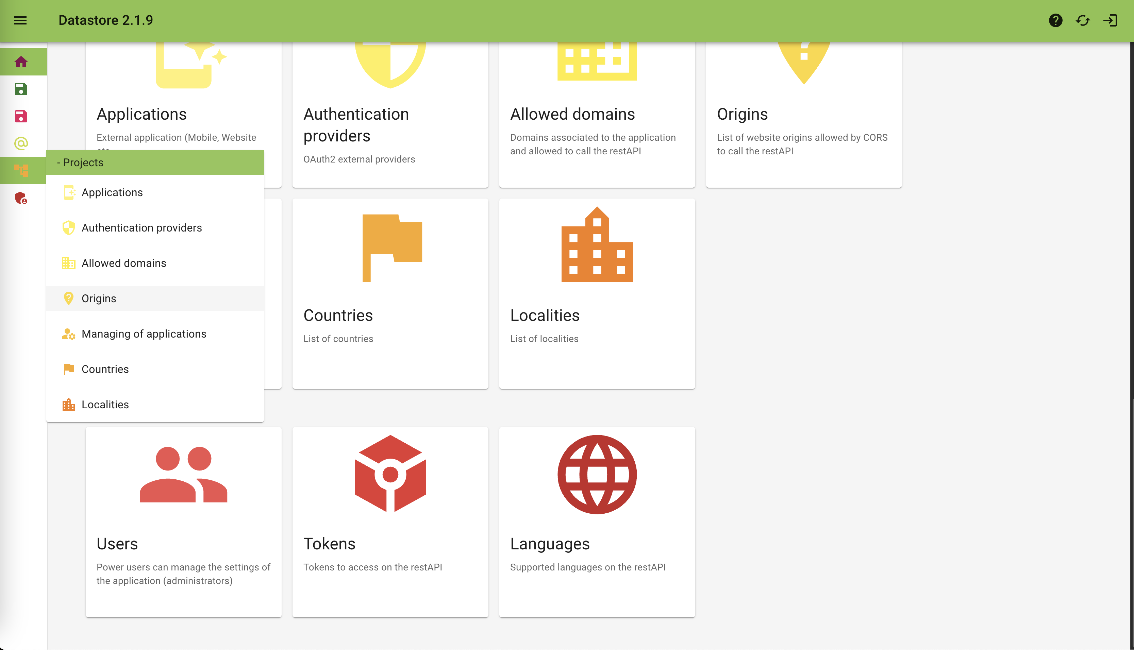Click the refresh sync icon
Screen dimensions: 1134x650
(x=1083, y=20)
